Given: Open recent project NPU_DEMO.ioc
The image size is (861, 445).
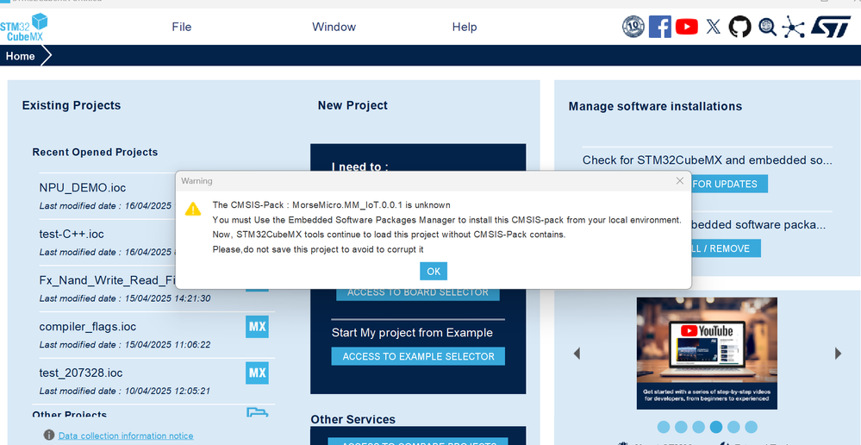Looking at the screenshot, I should 83,188.
